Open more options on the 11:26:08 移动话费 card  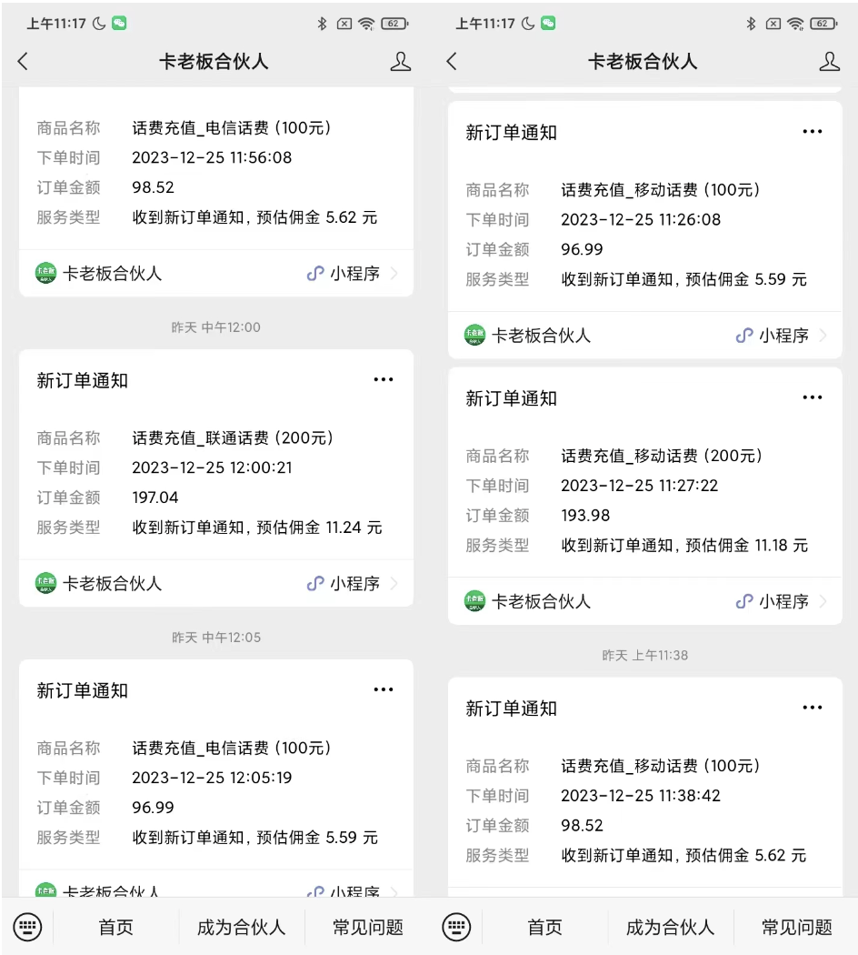coord(813,132)
